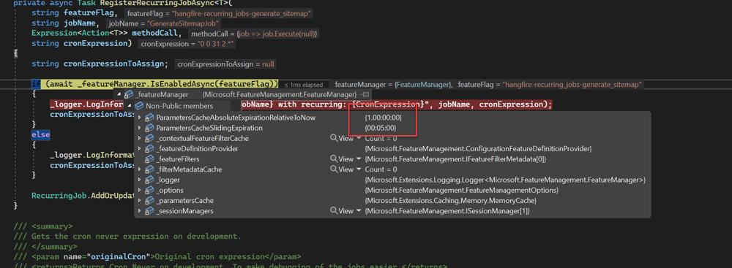Click the ParametersCacheAbsoluteExpirationRelativeToNow property icon

(149, 118)
